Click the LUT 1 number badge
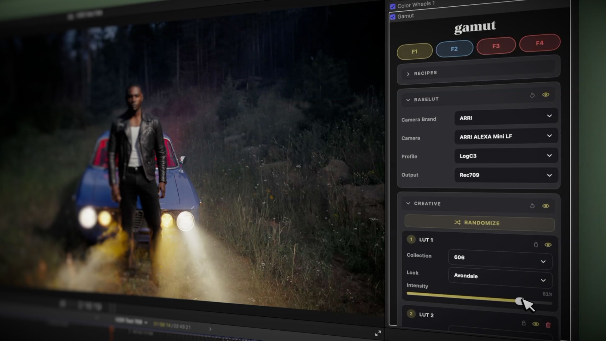 411,239
